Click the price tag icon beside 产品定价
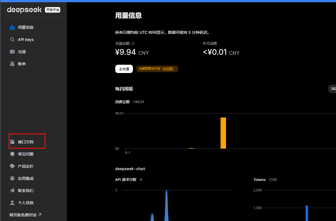Image resolution: width=336 pixels, height=221 pixels. point(12,166)
